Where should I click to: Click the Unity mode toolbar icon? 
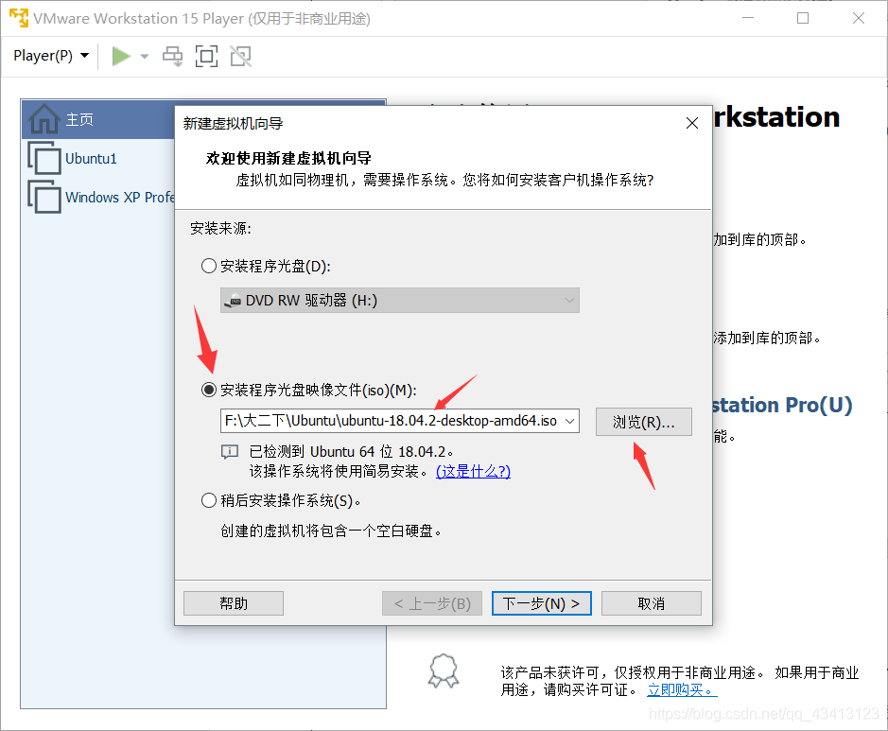click(x=241, y=56)
